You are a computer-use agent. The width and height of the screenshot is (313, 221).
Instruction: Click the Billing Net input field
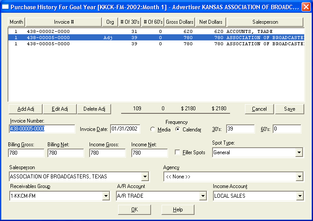(x=65, y=153)
